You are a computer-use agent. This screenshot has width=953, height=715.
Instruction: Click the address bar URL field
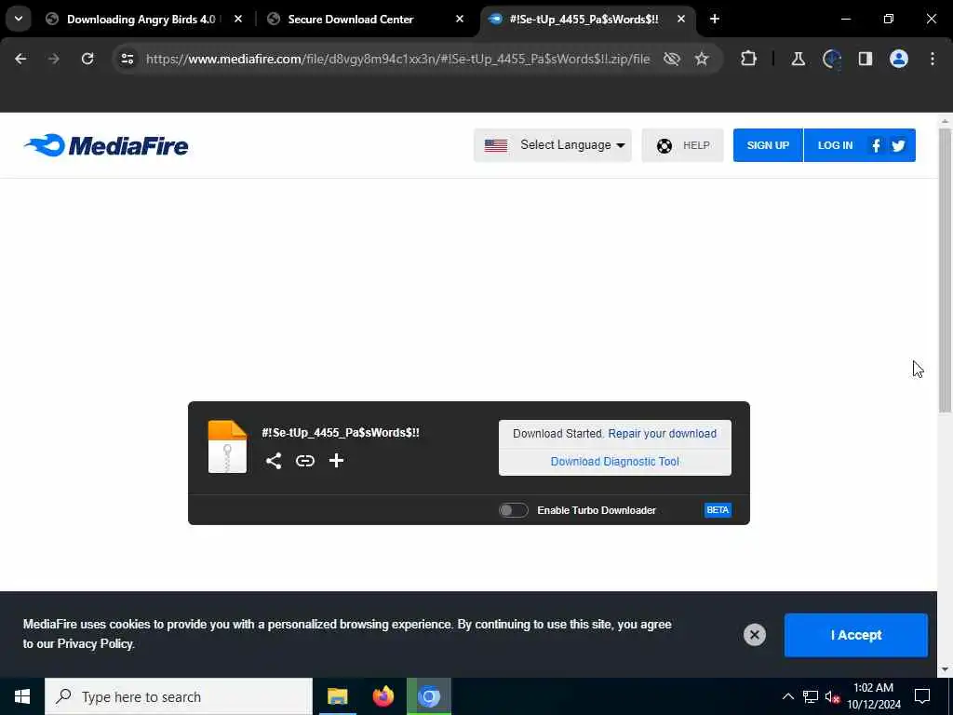tap(398, 59)
